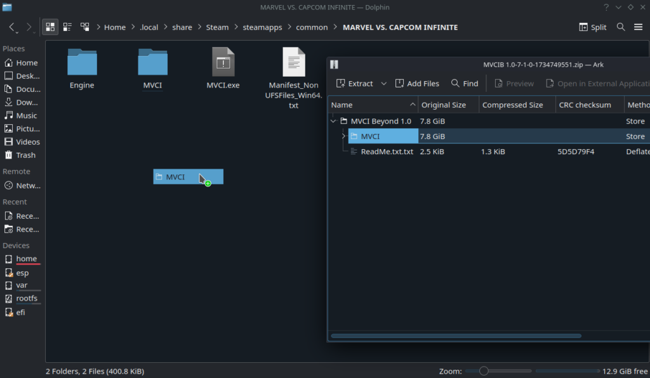Switch to Icons view mode
Screen dimensions: 650x378
[x=51, y=27]
